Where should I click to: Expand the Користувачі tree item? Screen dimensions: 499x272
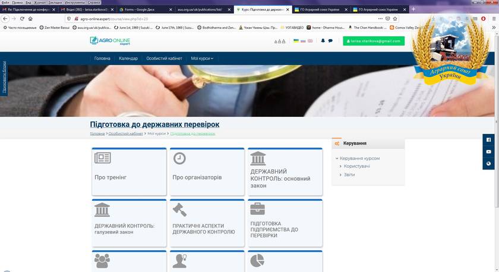[x=340, y=167]
